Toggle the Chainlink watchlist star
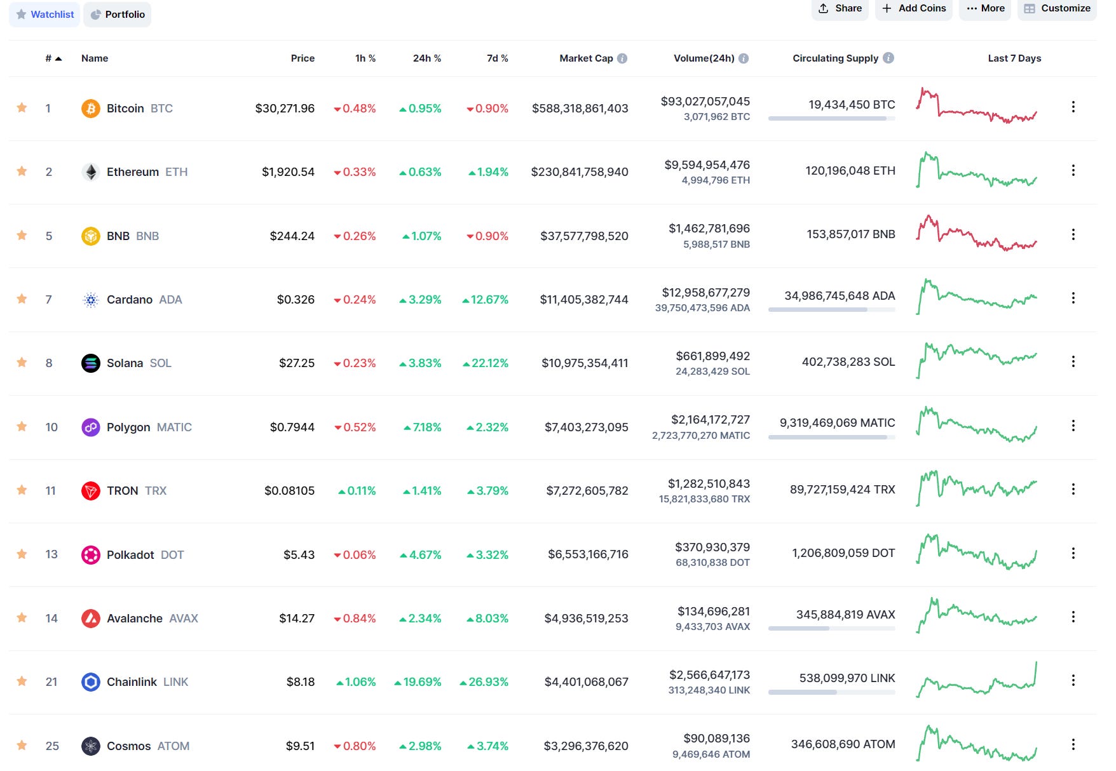 22,681
